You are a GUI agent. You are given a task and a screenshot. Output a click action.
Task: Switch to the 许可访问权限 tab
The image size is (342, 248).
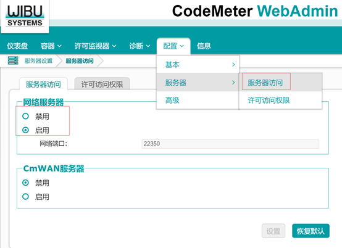point(102,84)
